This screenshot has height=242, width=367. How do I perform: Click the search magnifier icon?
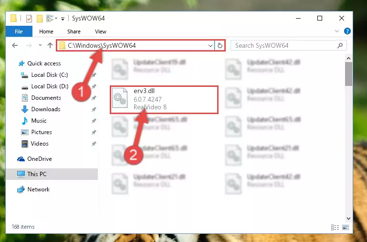[340, 45]
